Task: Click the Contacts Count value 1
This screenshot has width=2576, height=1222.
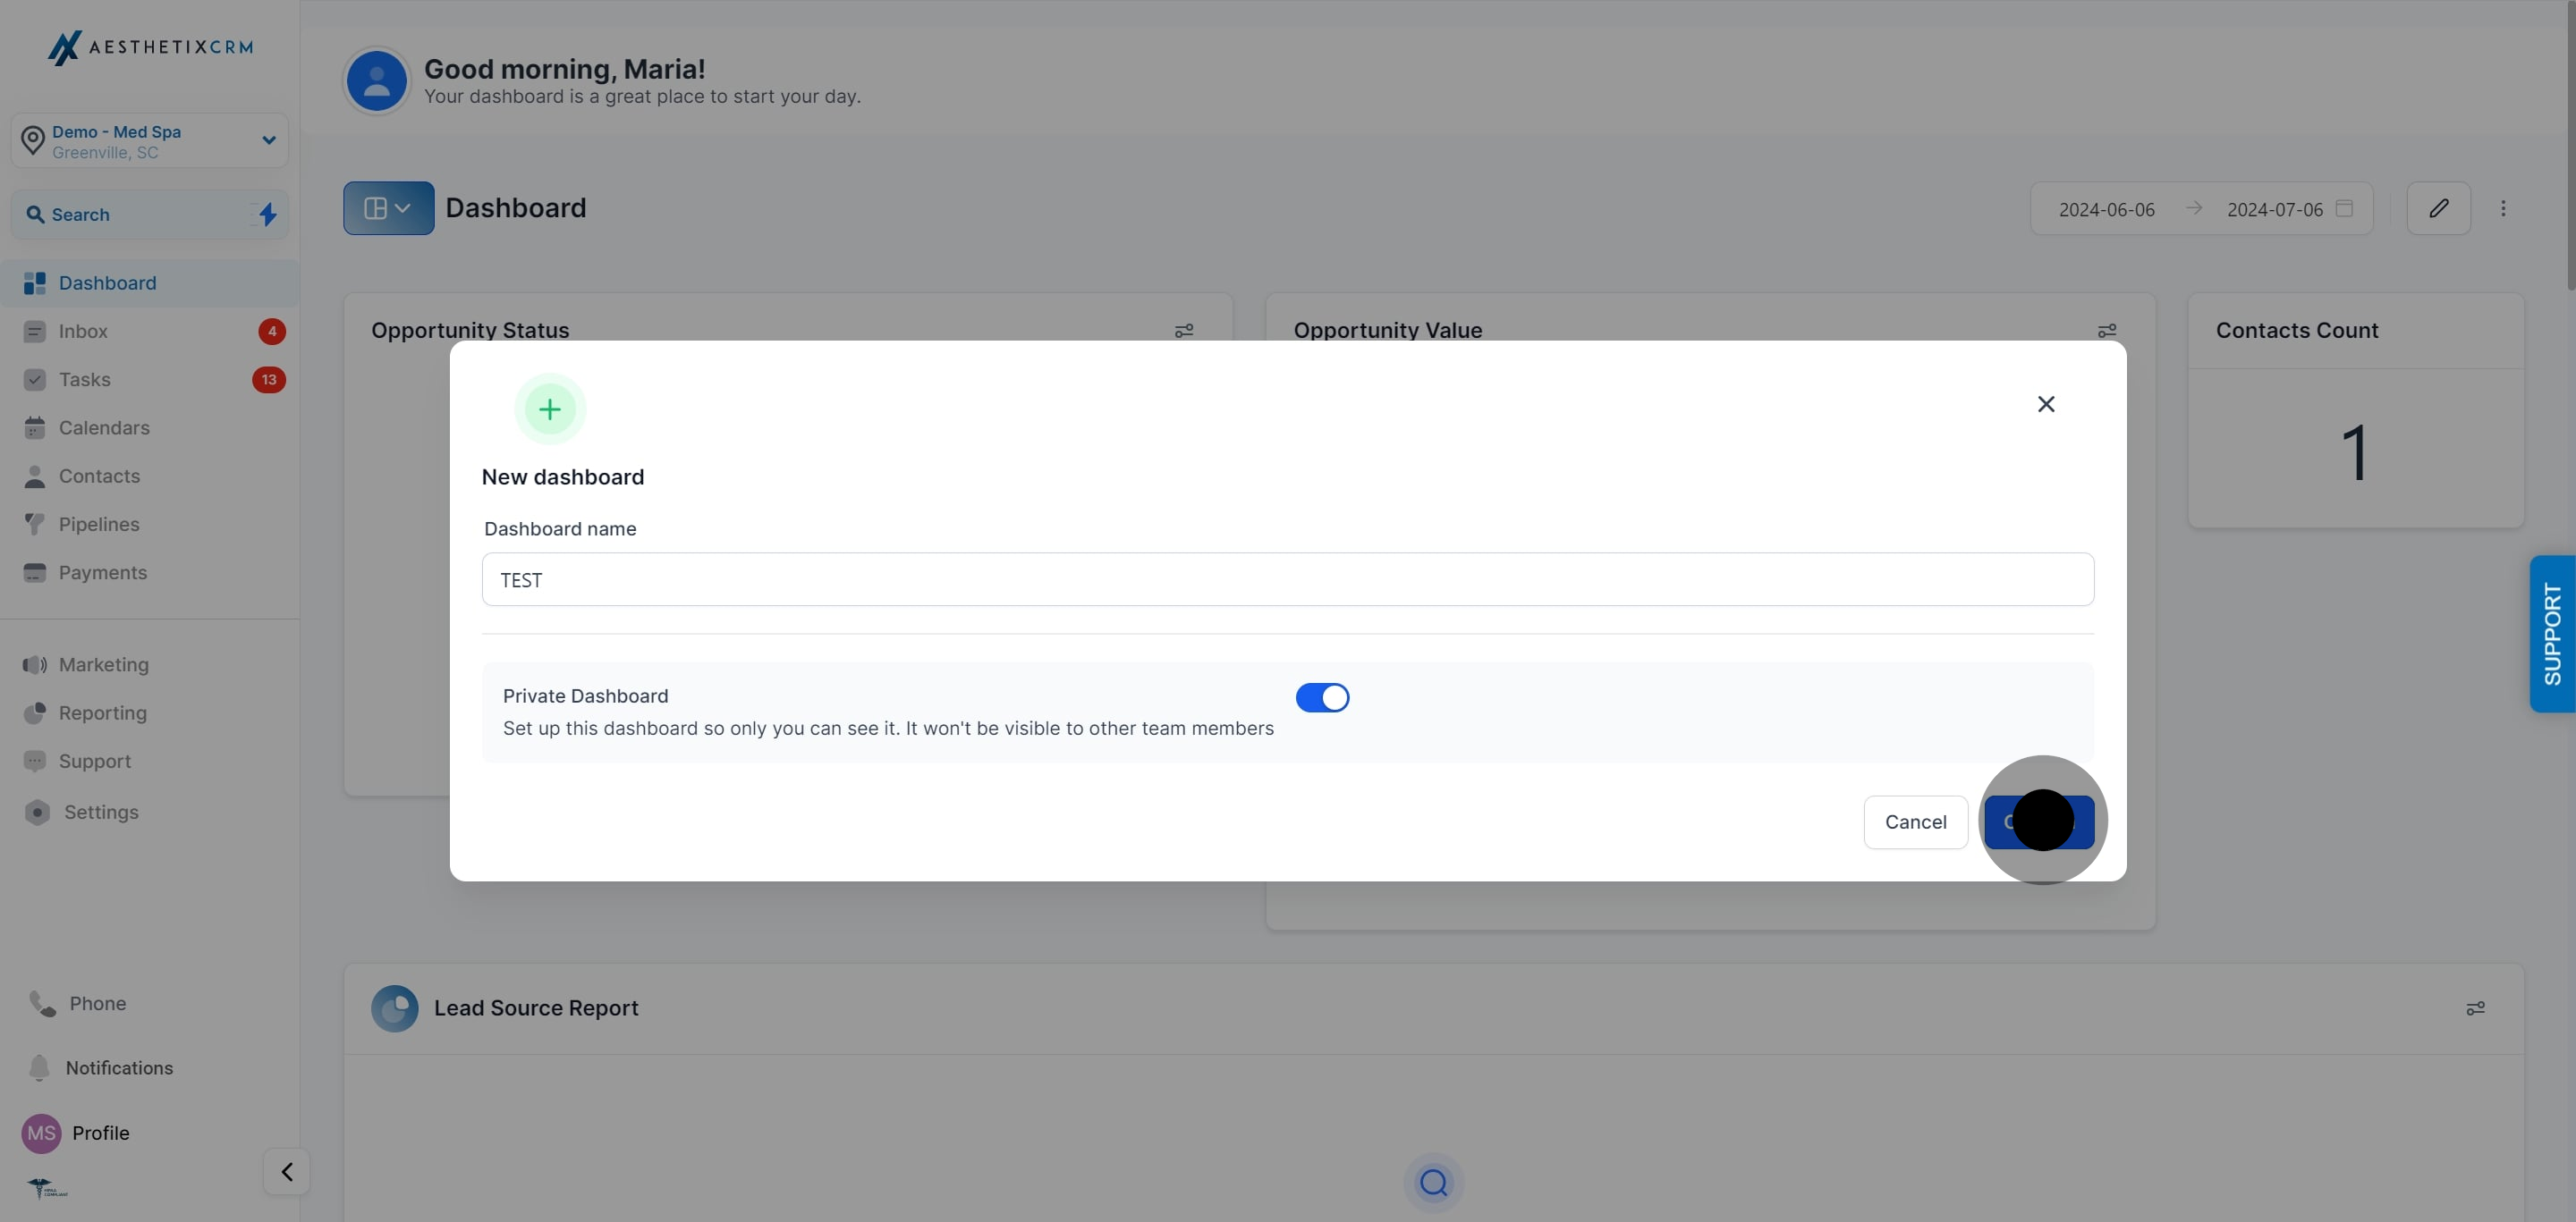Action: coord(2355,452)
